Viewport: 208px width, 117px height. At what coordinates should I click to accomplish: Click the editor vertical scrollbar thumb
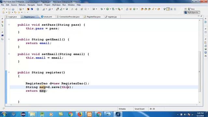tap(200, 71)
